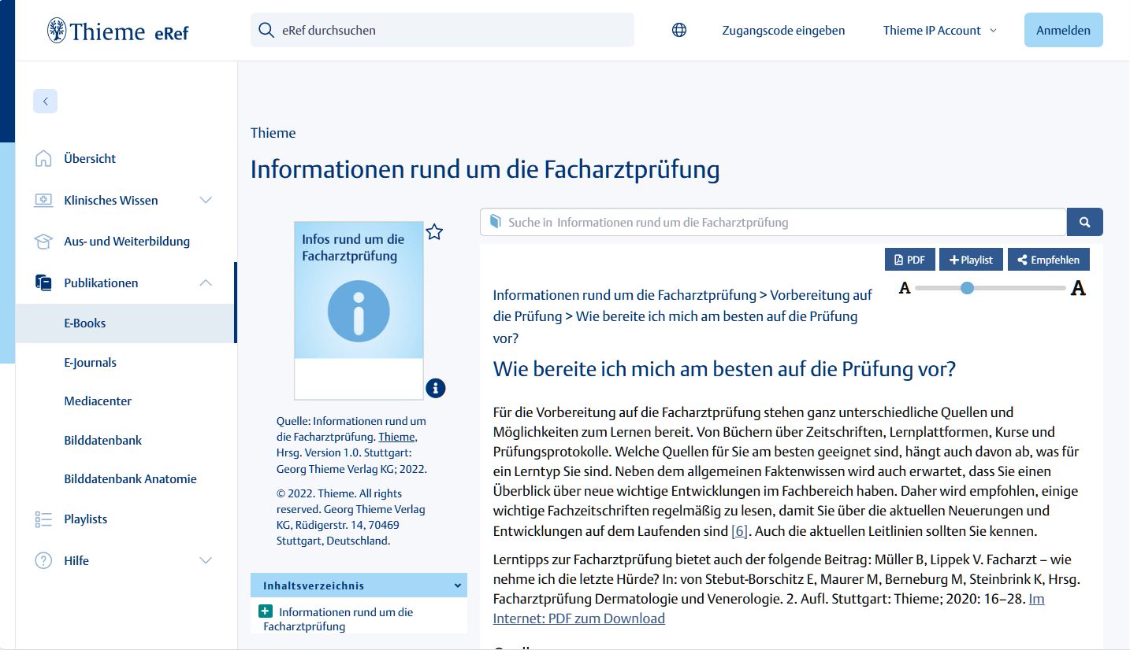Open Bilddatenbank Anatomie in the sidebar

point(130,479)
